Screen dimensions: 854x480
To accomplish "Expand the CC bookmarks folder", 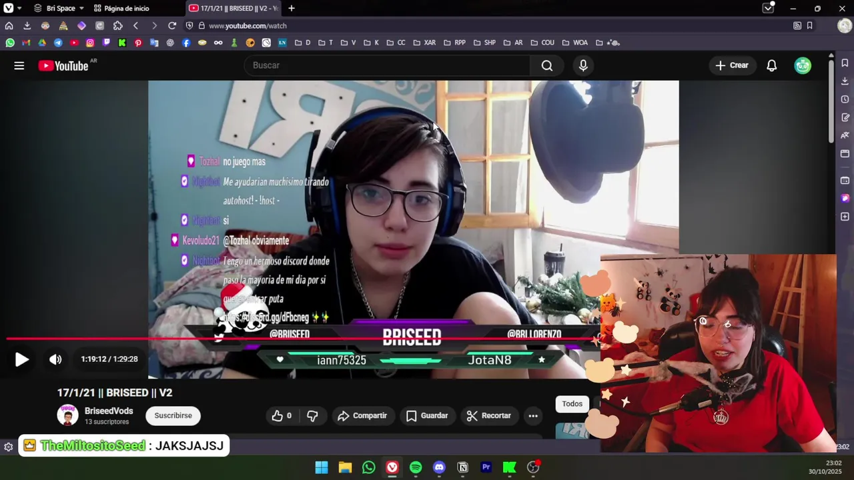I will [x=396, y=43].
